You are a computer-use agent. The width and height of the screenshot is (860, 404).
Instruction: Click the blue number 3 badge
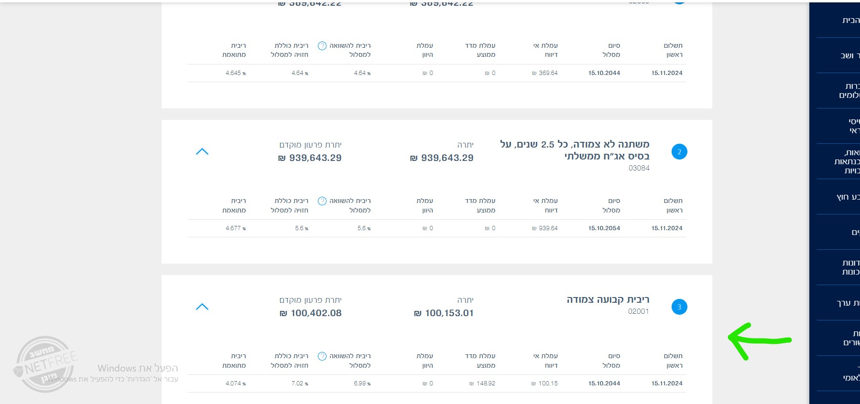tap(679, 307)
